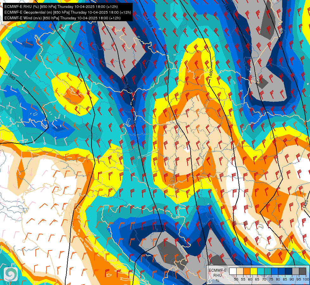
Task: Click the ECMWF-E Geopotential (m) header line
Action: (x=68, y=12)
